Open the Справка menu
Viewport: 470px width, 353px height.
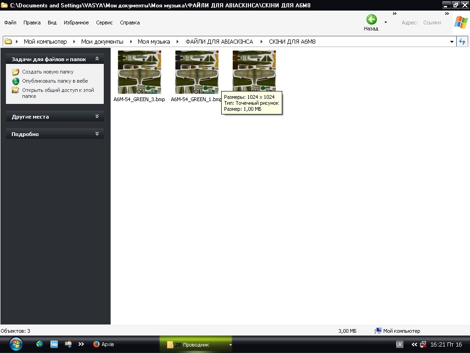[129, 23]
